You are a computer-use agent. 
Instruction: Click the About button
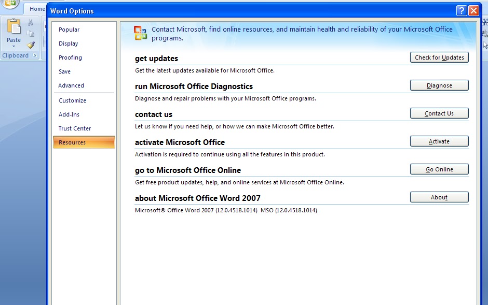click(439, 197)
